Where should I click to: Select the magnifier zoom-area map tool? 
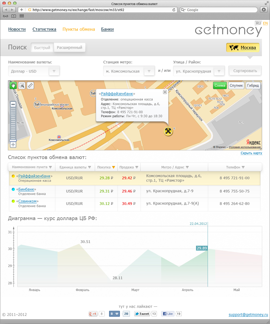(x=22, y=86)
